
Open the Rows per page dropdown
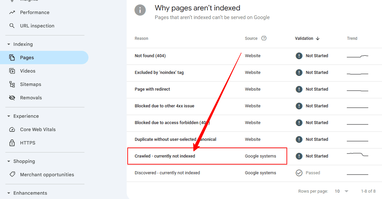(342, 191)
